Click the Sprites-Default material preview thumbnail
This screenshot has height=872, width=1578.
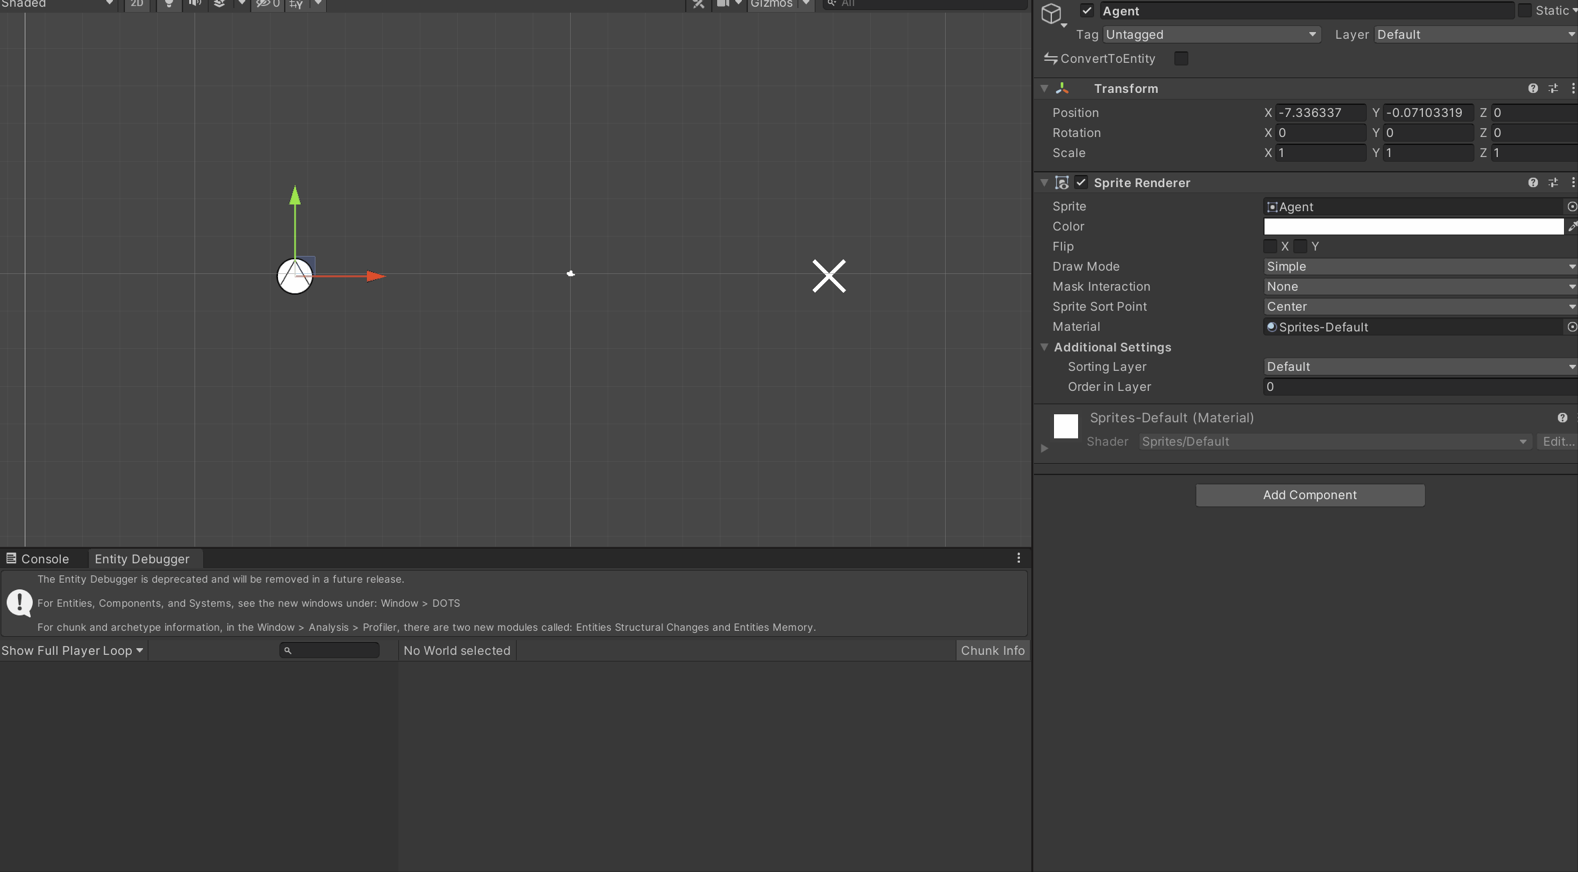1066,426
